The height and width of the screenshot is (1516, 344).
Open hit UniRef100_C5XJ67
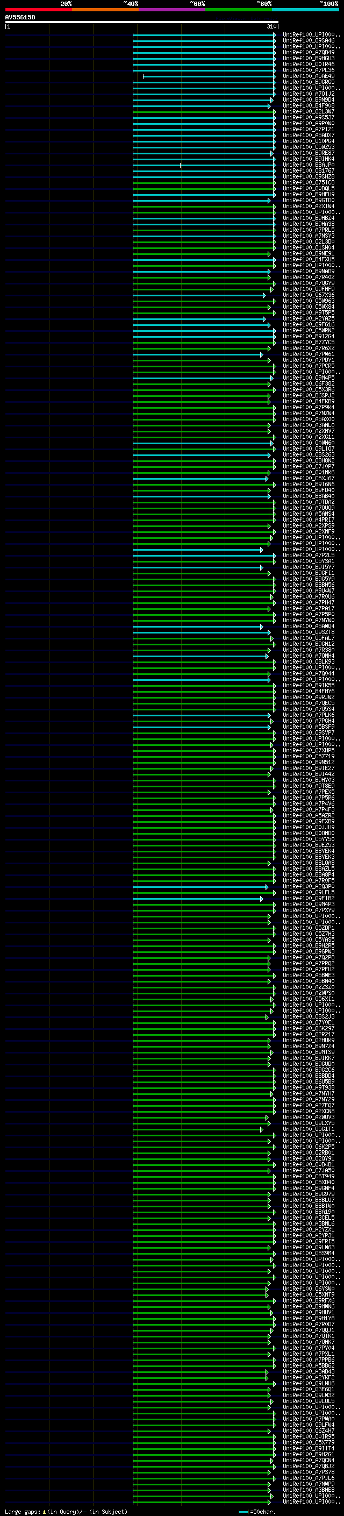309,478
